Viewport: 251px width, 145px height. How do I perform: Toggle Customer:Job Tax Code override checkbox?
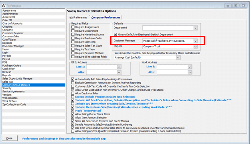point(73,86)
